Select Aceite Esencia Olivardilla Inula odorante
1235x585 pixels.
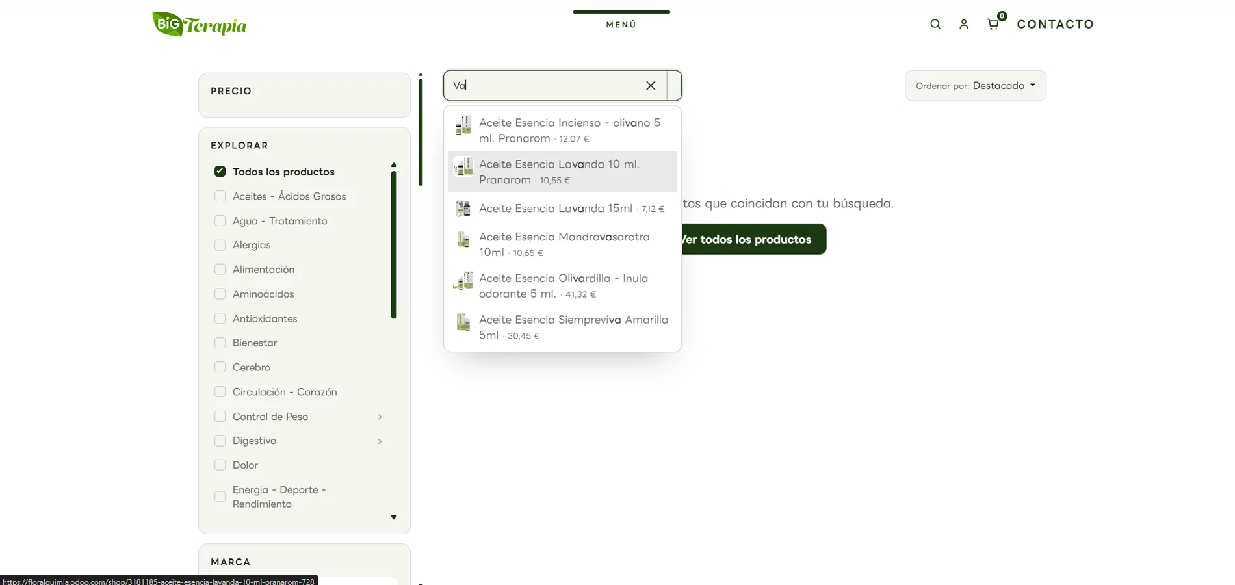562,286
